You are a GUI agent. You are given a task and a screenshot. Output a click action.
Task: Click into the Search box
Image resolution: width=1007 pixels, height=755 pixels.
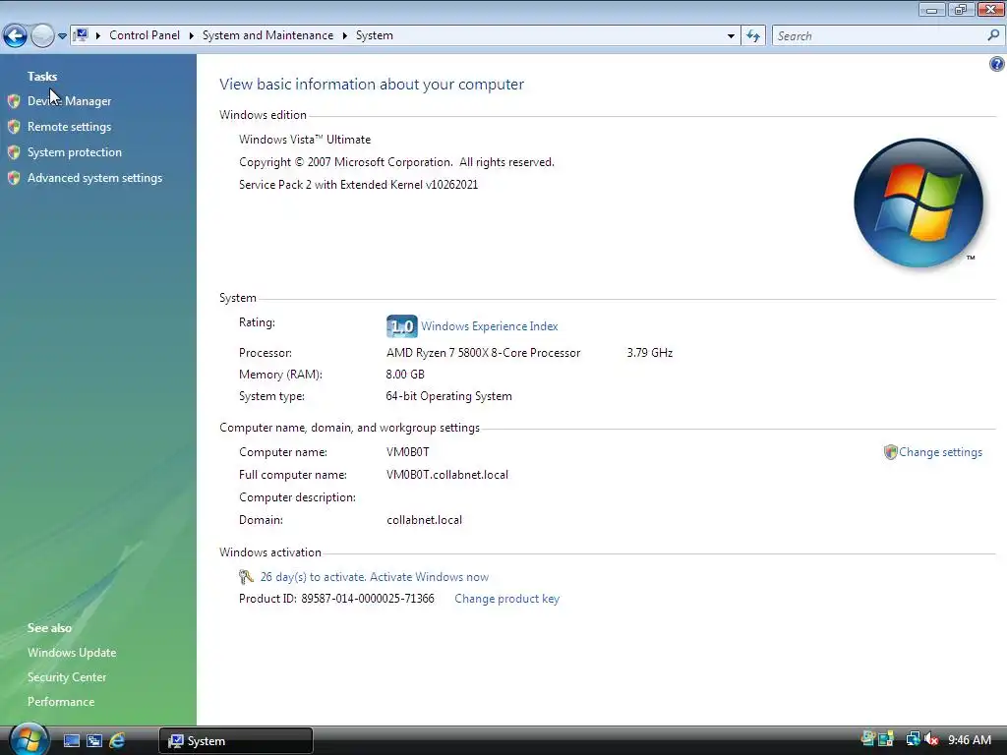pyautogui.click(x=878, y=36)
